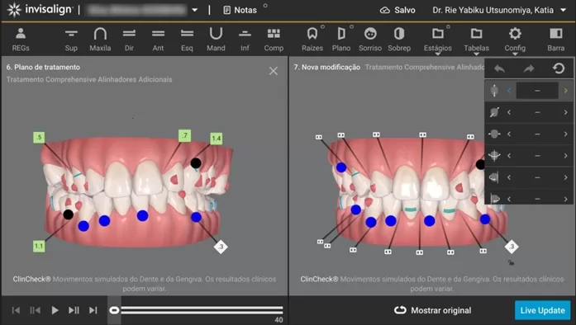
Task: Close the Plano de tratamento panel
Action: [x=274, y=71]
